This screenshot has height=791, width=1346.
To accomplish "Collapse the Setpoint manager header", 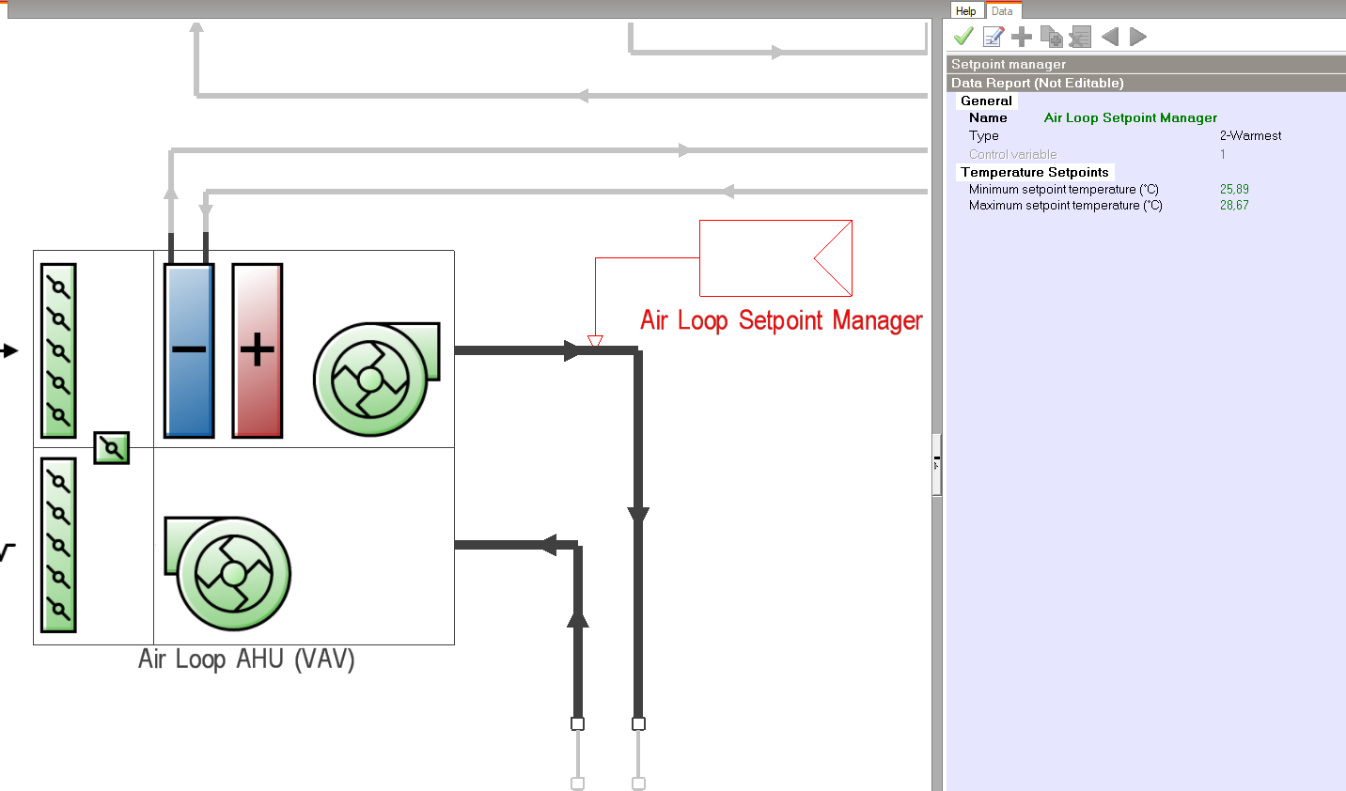I will pos(1009,64).
